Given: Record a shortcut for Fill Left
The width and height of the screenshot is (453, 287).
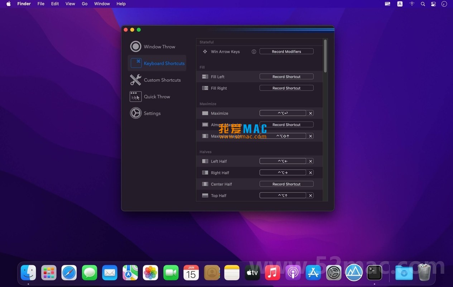Looking at the screenshot, I should pyautogui.click(x=286, y=77).
